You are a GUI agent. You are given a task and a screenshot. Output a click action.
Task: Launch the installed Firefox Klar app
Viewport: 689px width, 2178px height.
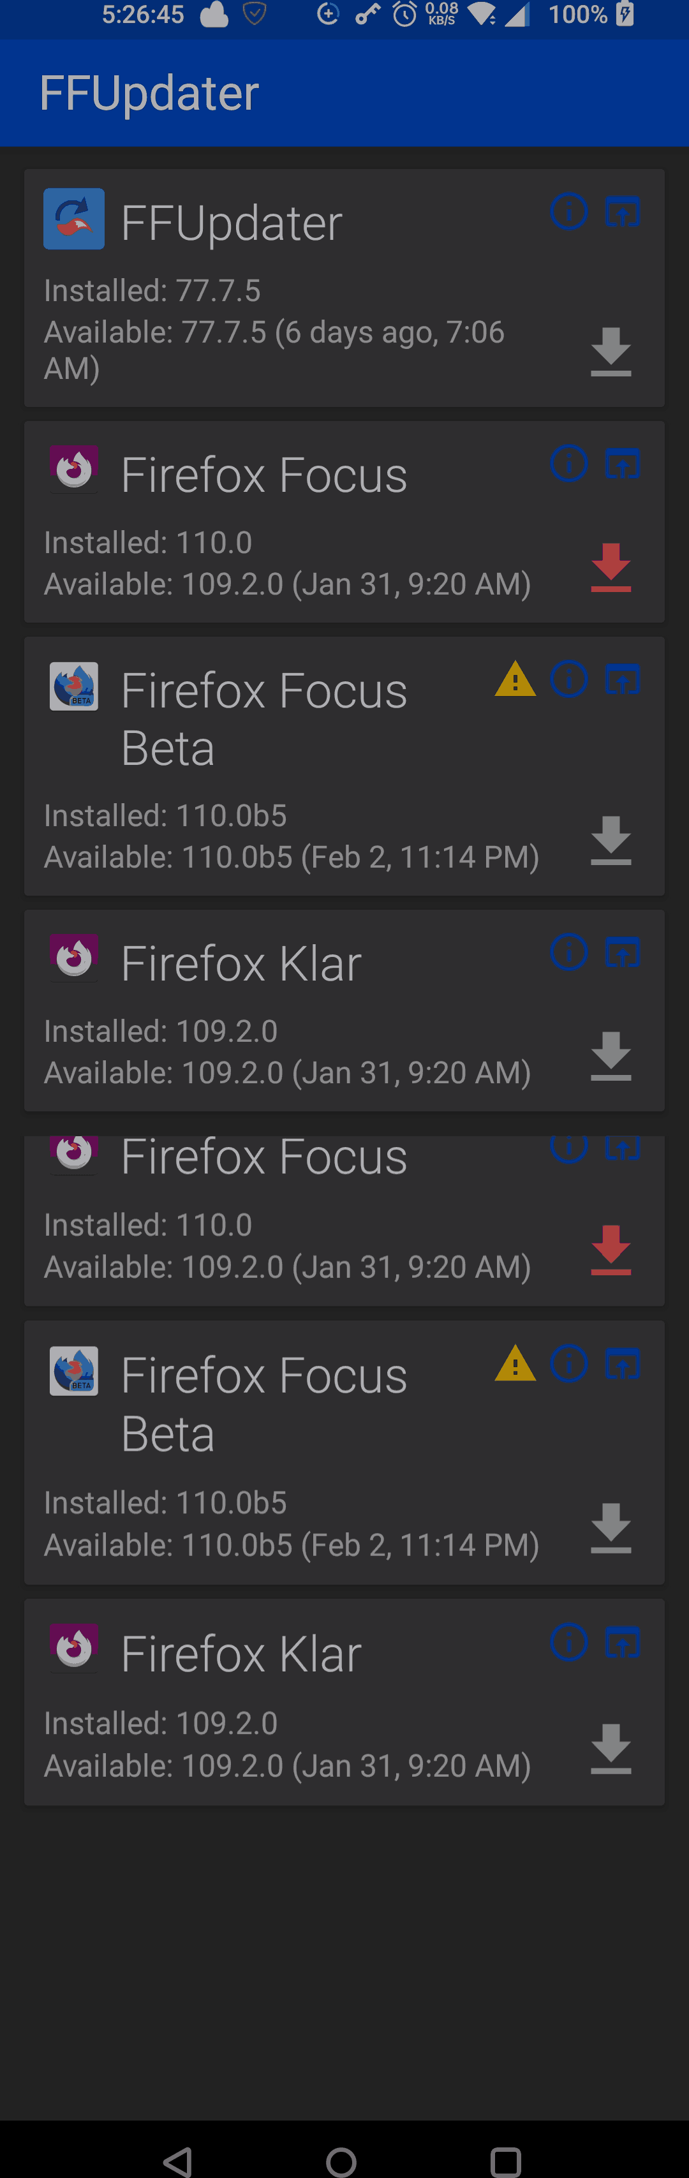pos(622,952)
